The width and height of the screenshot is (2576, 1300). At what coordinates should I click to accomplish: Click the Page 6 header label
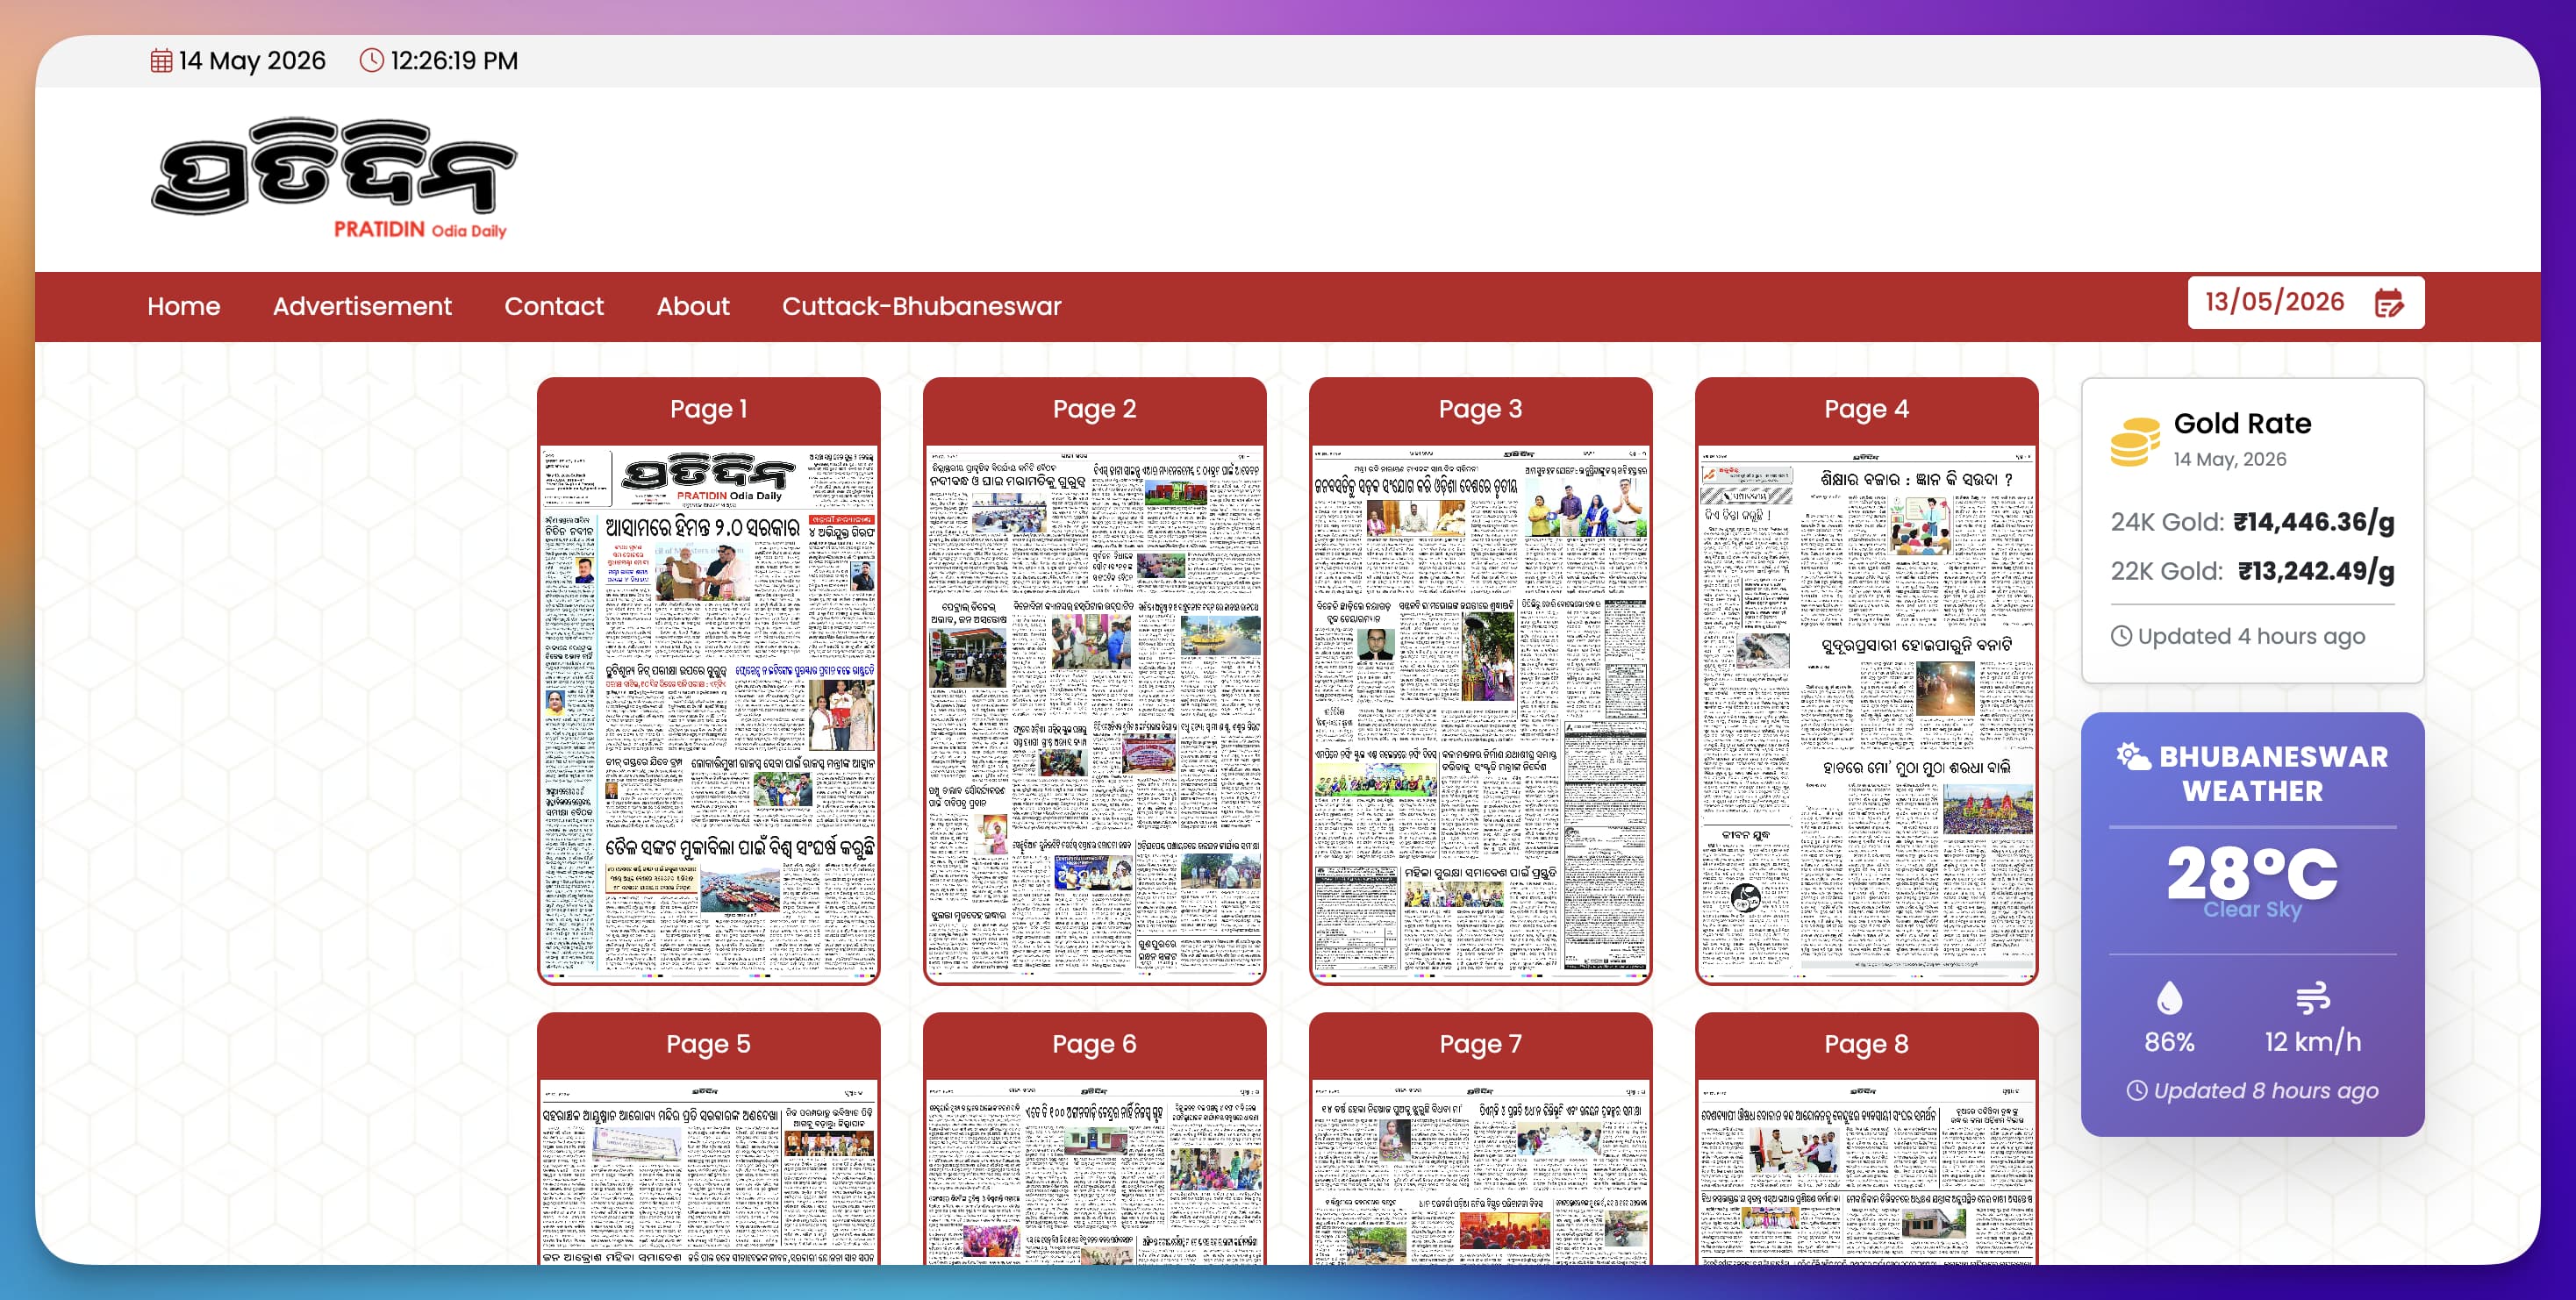1095,1044
